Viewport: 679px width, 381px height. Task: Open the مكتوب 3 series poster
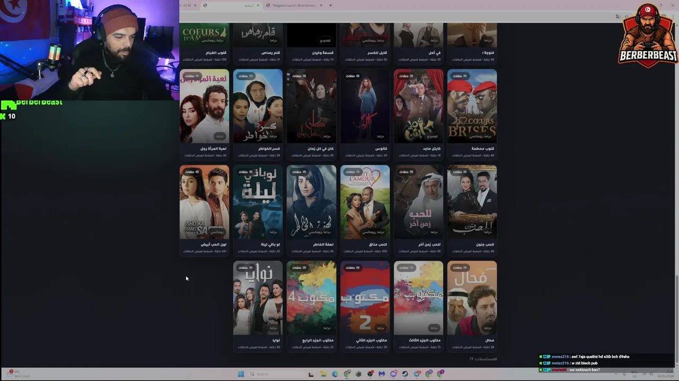point(419,298)
